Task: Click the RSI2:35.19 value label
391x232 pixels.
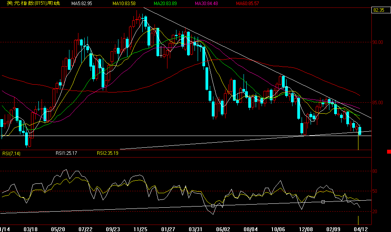Action: (x=107, y=153)
